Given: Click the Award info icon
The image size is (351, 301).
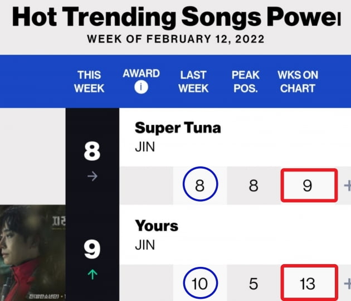Looking at the screenshot, I should pyautogui.click(x=141, y=87).
